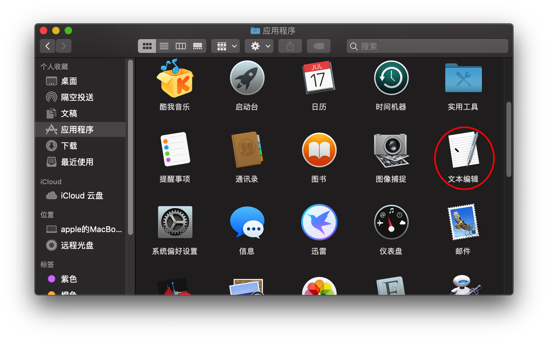548x341 pixels.
Task: Switch to column view
Action: coord(181,46)
